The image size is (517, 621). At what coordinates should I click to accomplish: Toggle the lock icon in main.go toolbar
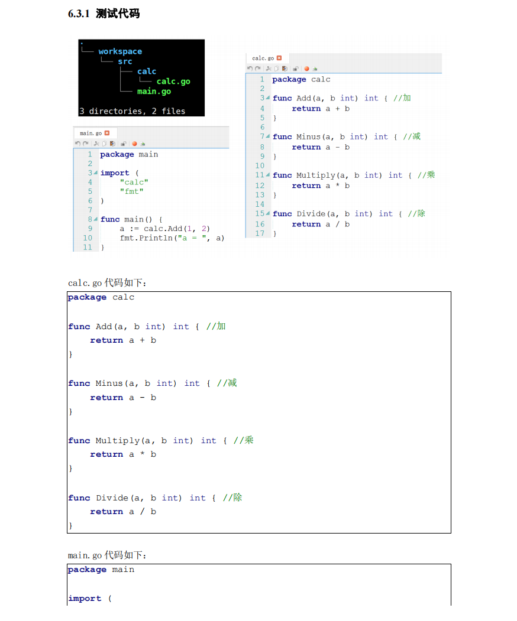click(x=122, y=144)
